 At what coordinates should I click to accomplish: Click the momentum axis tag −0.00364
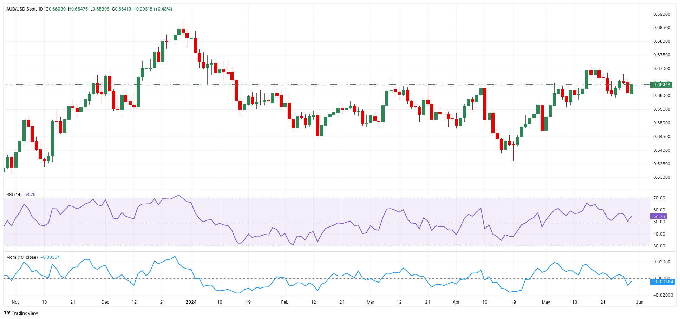point(663,281)
